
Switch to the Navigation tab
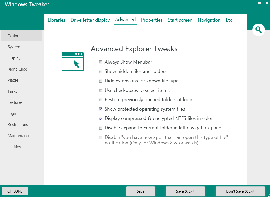point(209,20)
